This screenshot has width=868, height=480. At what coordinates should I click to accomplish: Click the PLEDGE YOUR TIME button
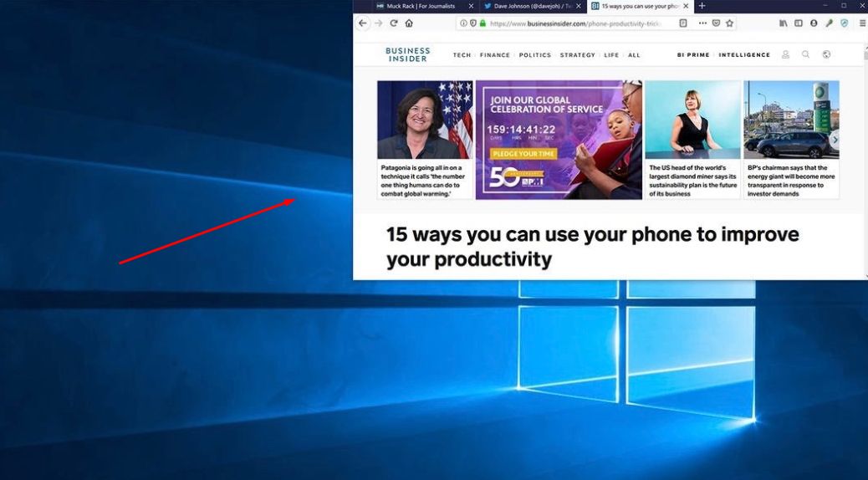tap(523, 155)
